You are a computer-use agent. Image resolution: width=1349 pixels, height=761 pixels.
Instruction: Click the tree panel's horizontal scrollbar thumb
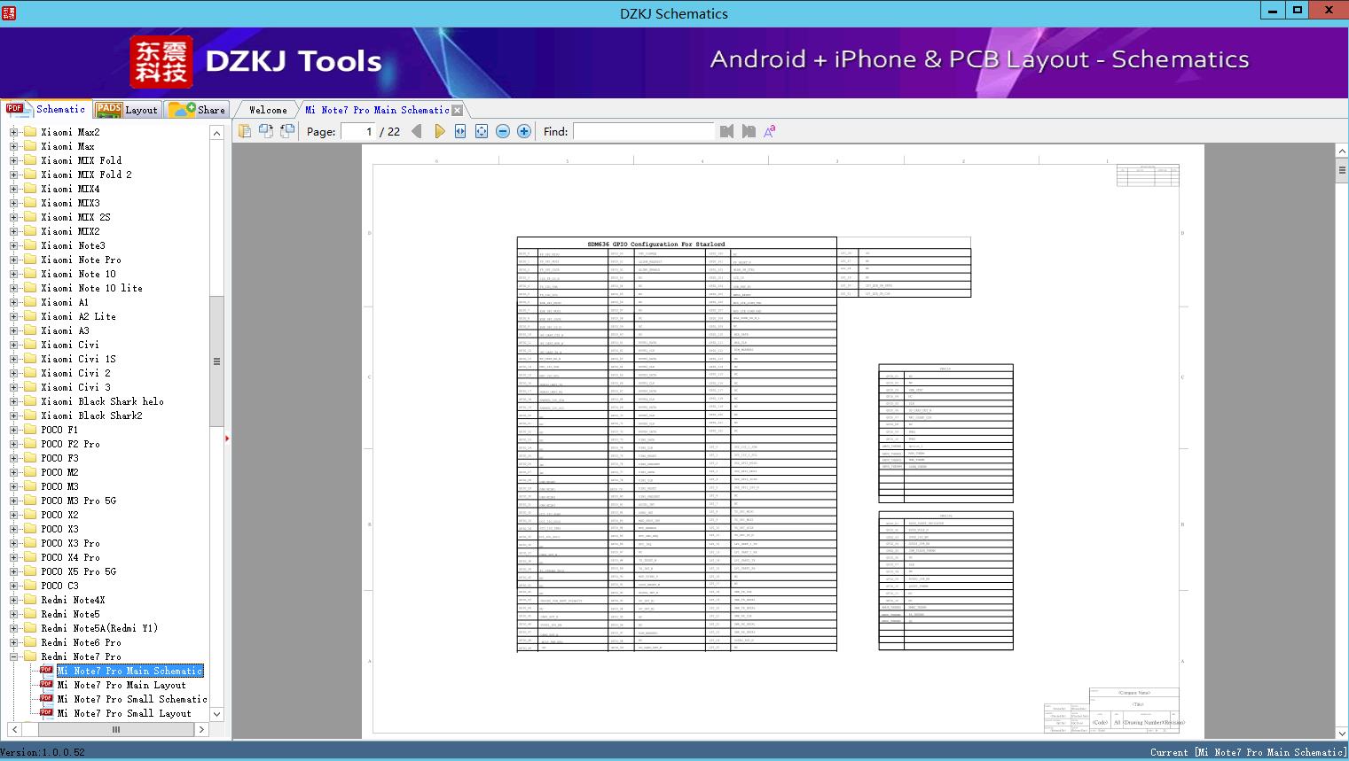point(115,729)
